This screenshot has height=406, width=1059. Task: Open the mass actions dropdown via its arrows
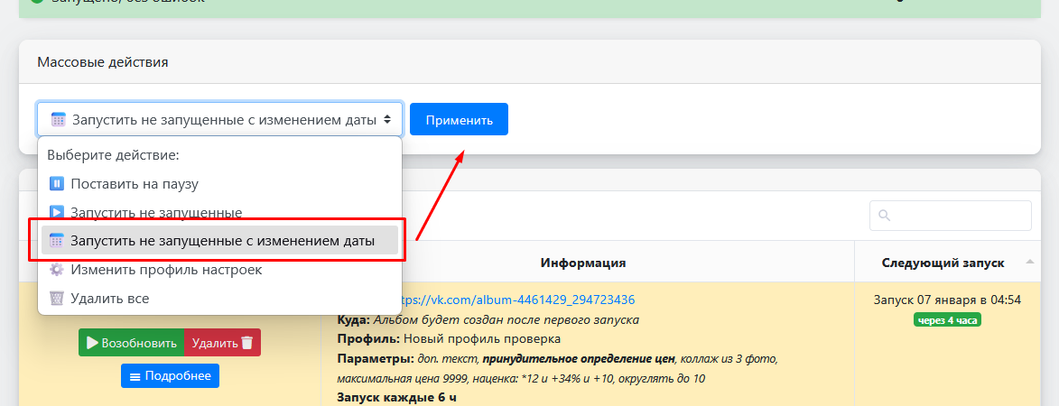[387, 119]
